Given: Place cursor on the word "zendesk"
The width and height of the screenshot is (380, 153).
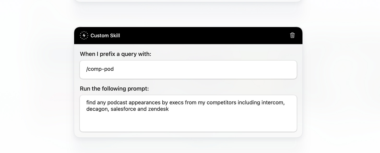Looking at the screenshot, I should coord(158,109).
